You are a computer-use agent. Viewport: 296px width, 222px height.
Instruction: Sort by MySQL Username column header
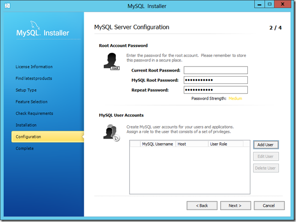coord(158,144)
